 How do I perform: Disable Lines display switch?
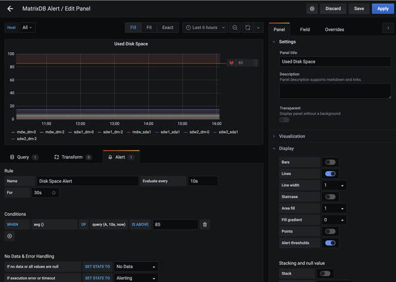330,174
